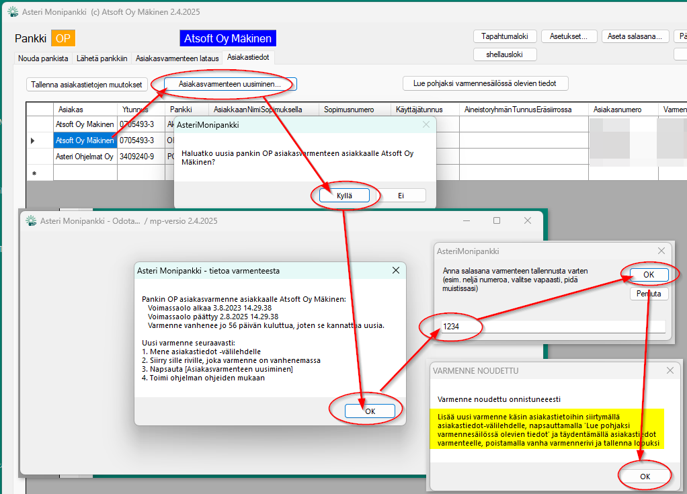Click the AsiakkaanNimiSopimuksella column header

tap(264, 110)
